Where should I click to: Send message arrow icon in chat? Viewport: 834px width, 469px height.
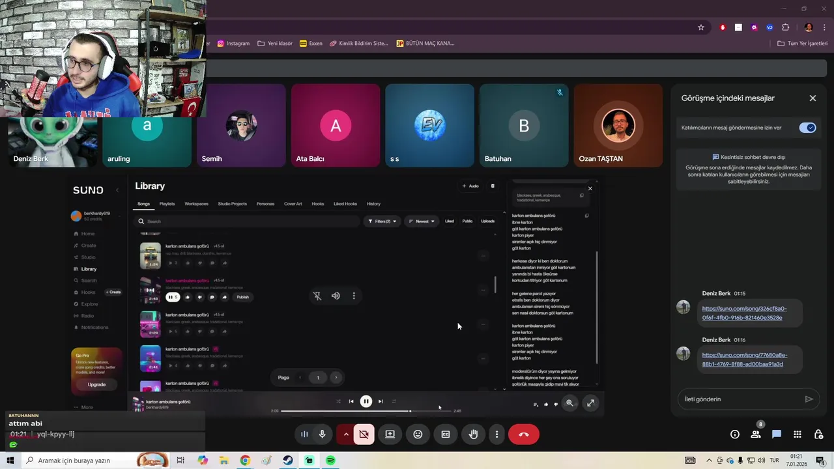pos(809,399)
